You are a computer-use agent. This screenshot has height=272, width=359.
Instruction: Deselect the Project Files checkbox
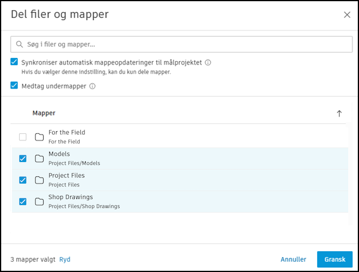point(23,180)
